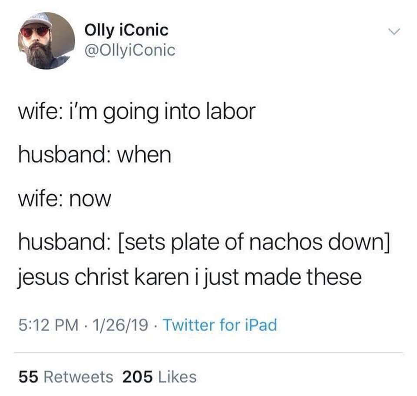View the 205 Likes list
Screen dimensions: 417x396
point(159,377)
